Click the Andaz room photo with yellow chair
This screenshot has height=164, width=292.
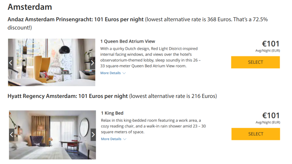pyautogui.click(x=52, y=63)
